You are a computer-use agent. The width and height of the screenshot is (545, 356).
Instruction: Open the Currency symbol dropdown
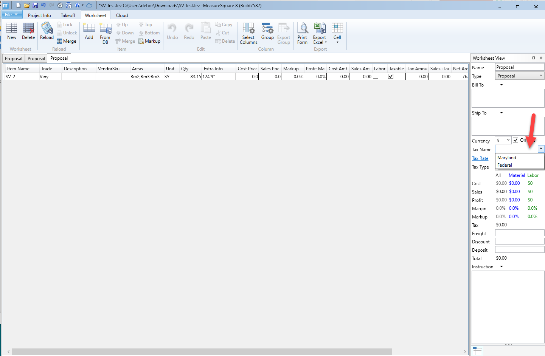tap(503, 140)
